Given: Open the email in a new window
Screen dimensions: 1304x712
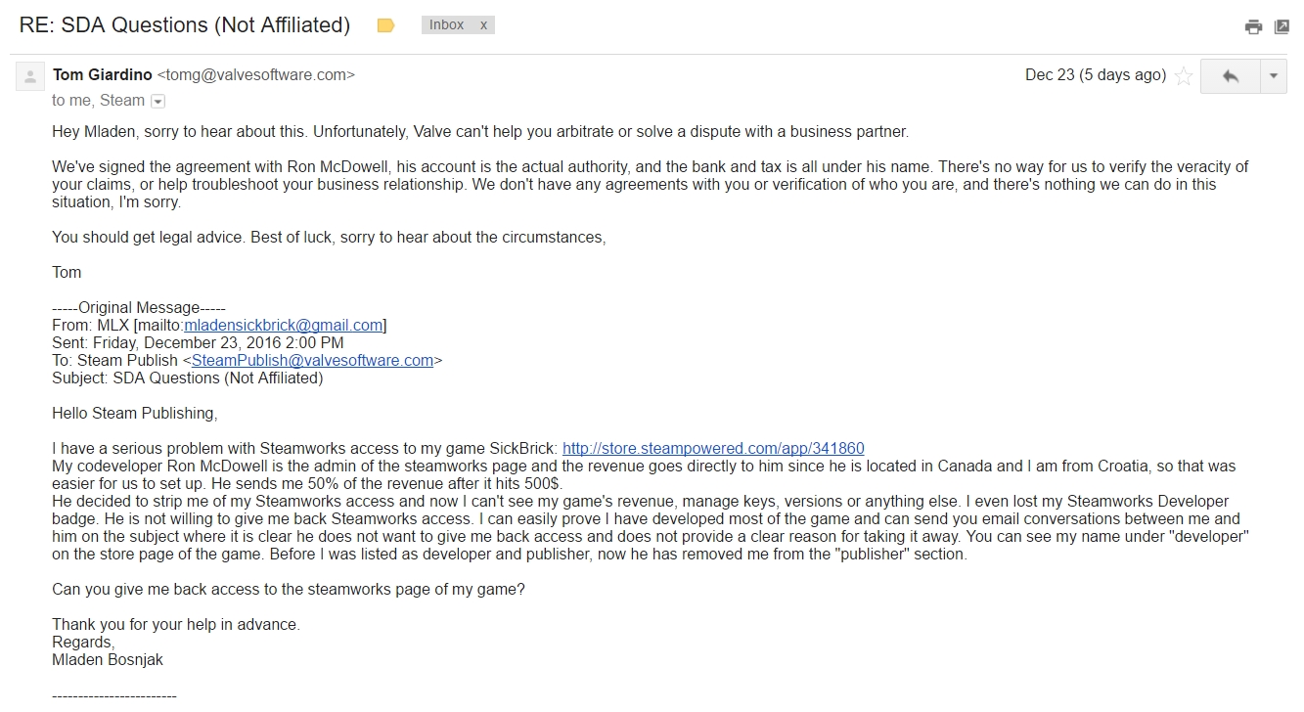Looking at the screenshot, I should (x=1282, y=26).
